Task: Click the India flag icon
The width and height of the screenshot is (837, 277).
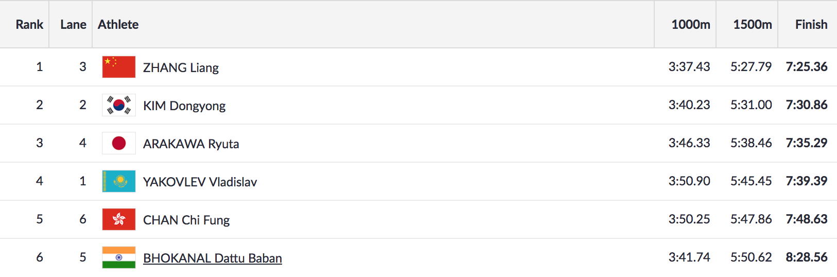Action: pyautogui.click(x=119, y=257)
